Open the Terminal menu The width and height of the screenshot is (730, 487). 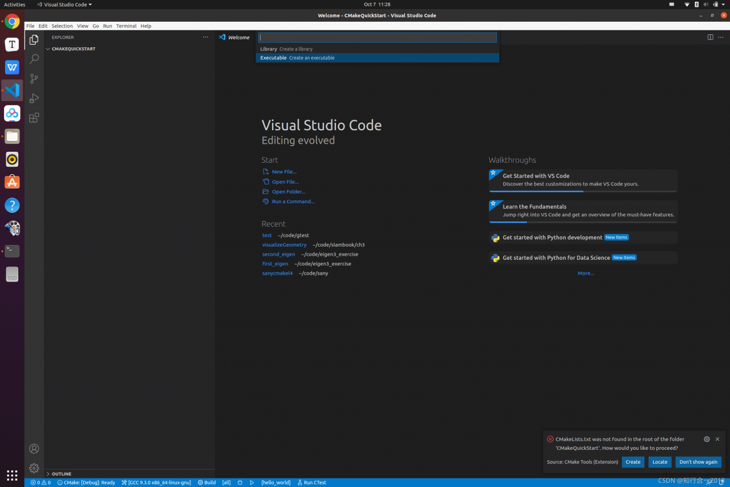coord(126,26)
